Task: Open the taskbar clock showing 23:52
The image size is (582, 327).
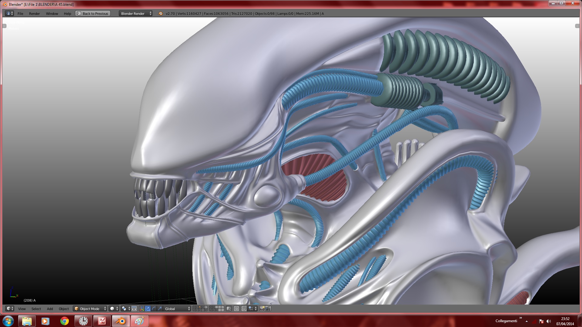Action: 565,321
